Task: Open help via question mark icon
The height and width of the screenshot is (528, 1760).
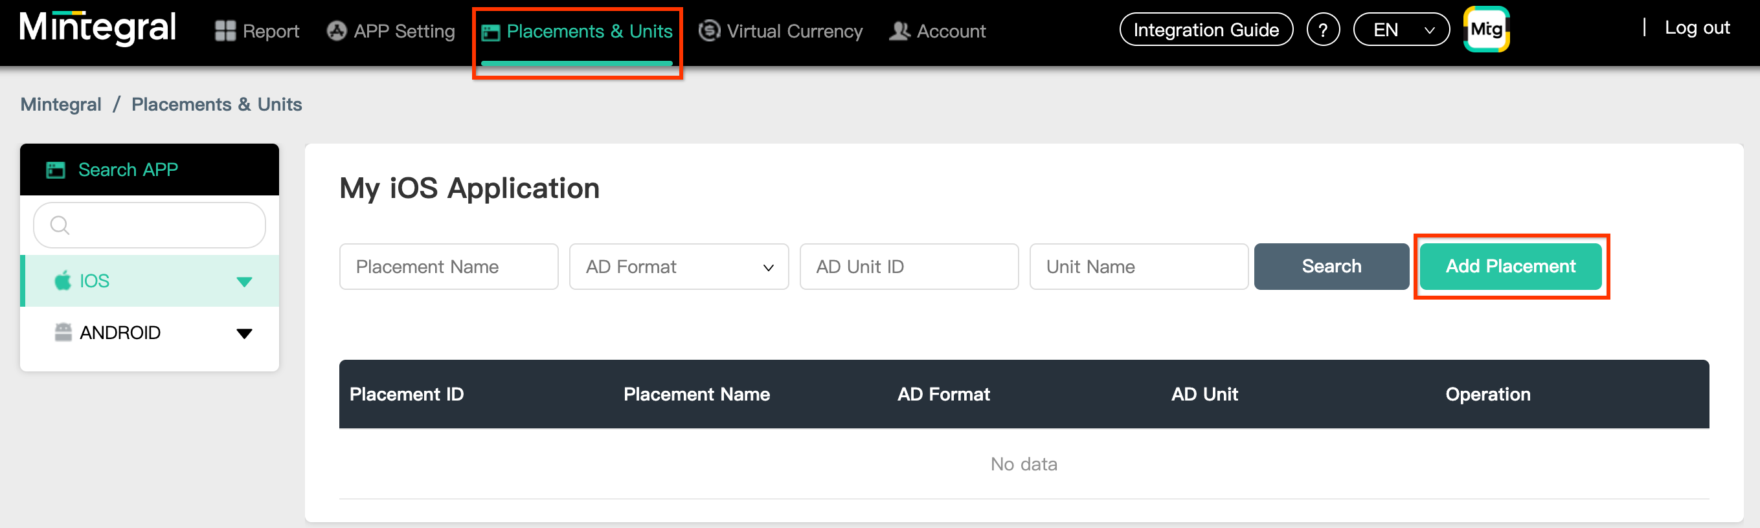Action: (x=1322, y=30)
